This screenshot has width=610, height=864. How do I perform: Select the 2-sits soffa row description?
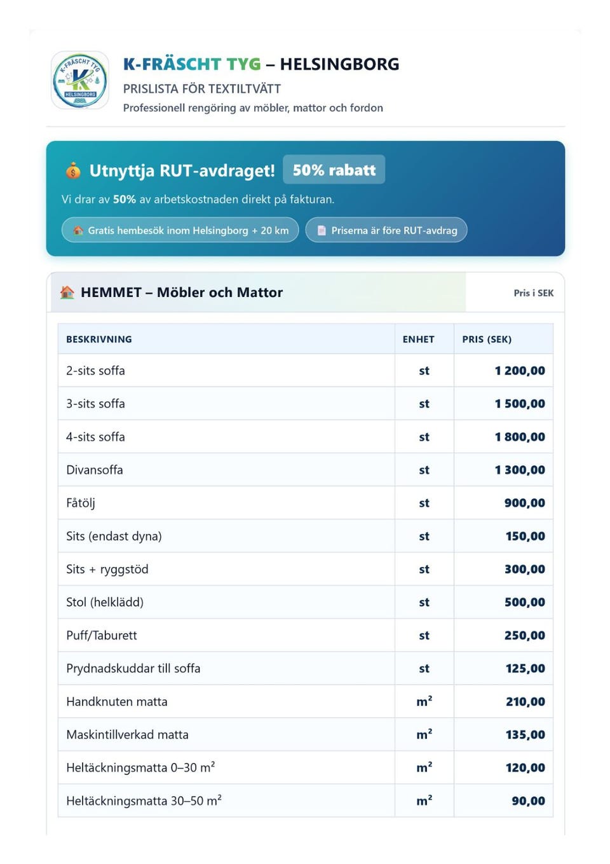click(95, 371)
